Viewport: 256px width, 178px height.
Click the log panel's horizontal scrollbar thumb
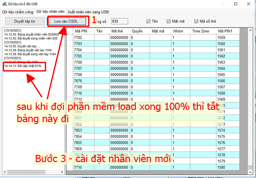(x=26, y=172)
